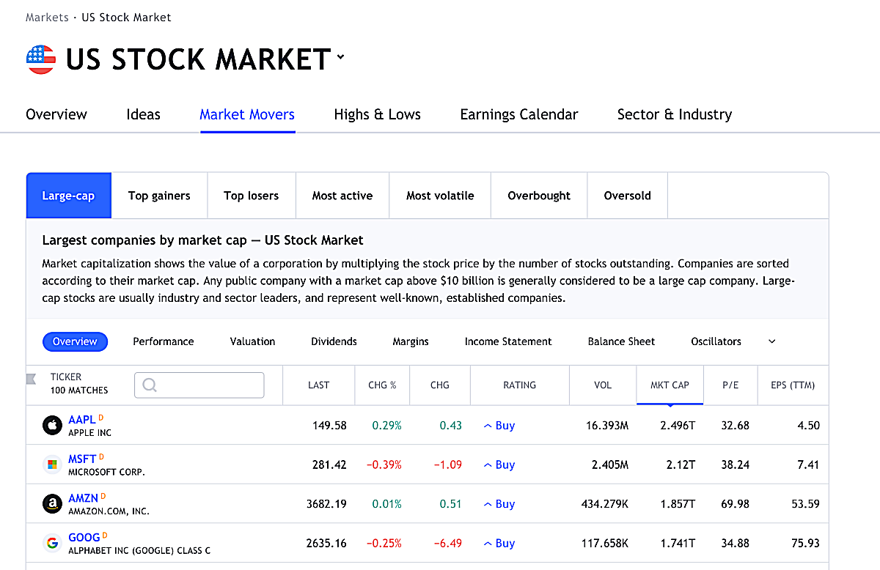Switch columns to Performance
The image size is (880, 570).
[164, 341]
